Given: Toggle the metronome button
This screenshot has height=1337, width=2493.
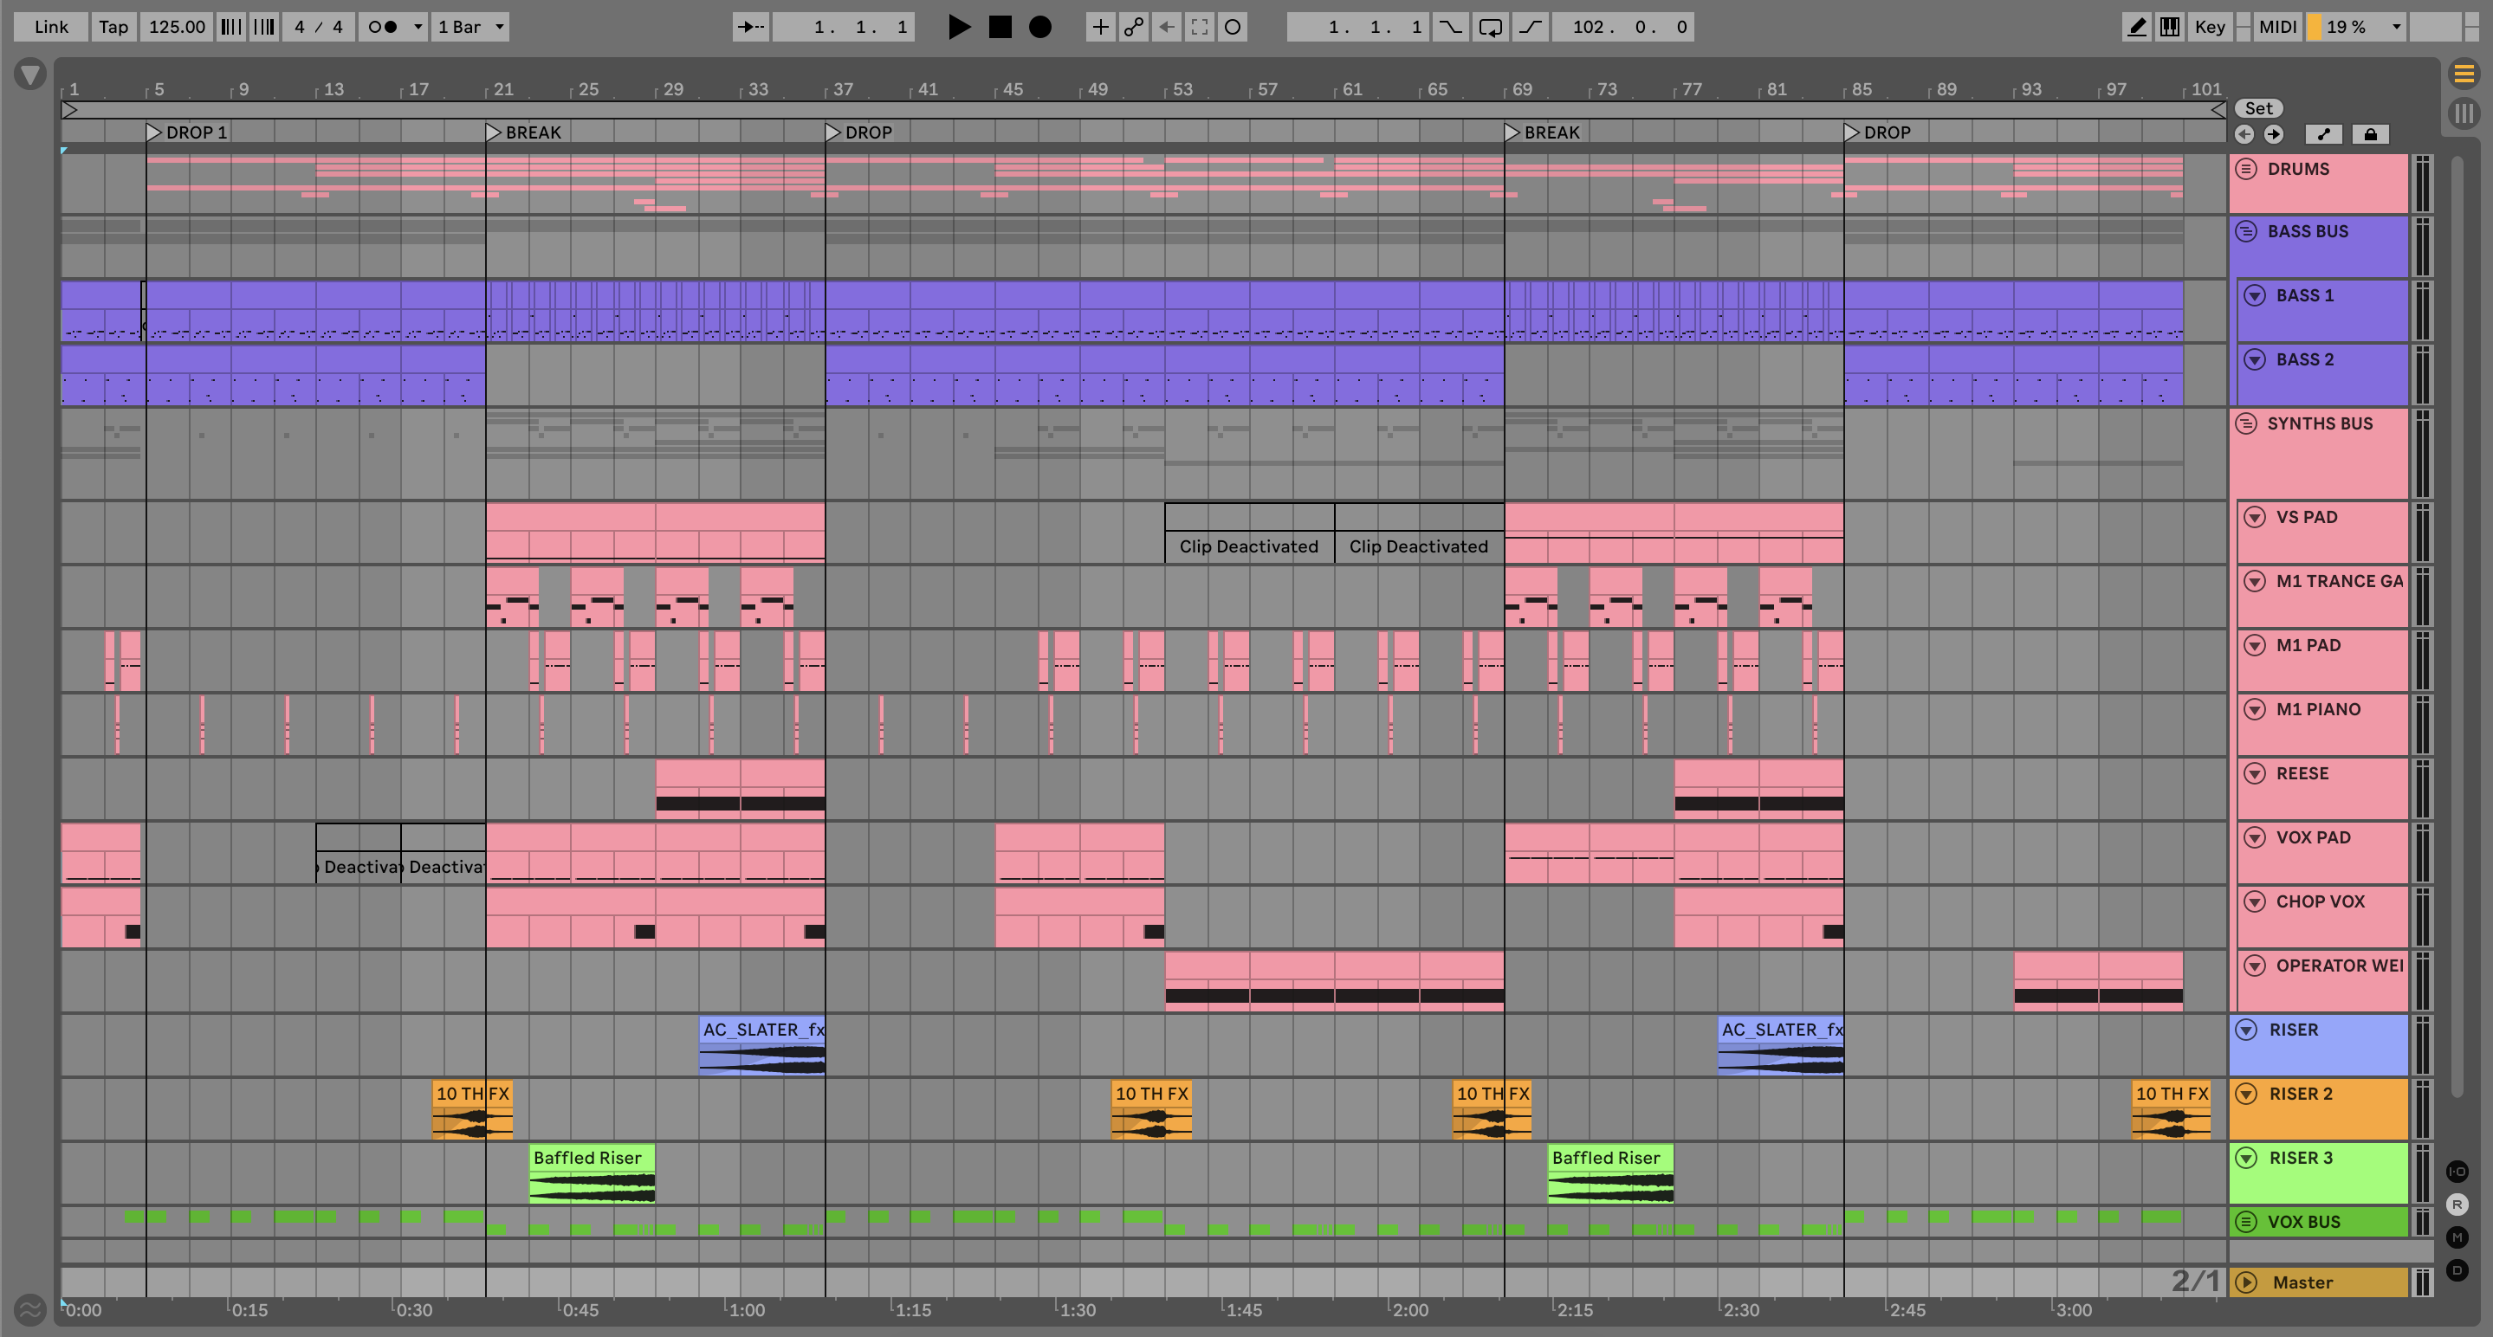Looking at the screenshot, I should [383, 27].
